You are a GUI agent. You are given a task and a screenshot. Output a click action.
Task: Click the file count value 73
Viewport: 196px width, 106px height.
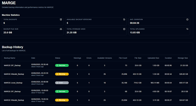click(x=126, y=65)
